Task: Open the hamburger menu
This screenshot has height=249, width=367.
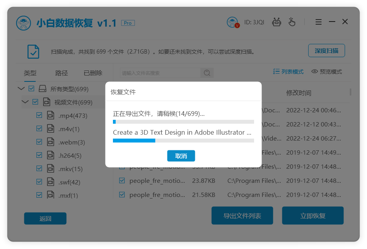Action: click(318, 22)
